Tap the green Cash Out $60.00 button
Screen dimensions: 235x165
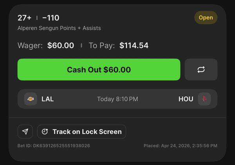click(99, 70)
